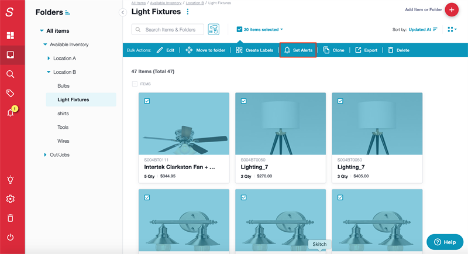Open the Sort by Updated At dropdown
The height and width of the screenshot is (254, 468).
coord(423,29)
